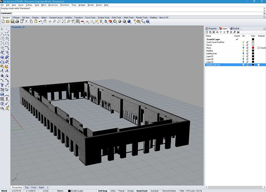Toggle lock icon of Layer 03
This screenshot has width=266, height=192.
pyautogui.click(x=247, y=62)
